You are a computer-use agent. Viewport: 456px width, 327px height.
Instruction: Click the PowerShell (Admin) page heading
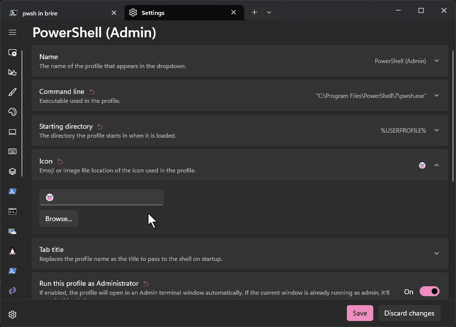[x=94, y=32]
